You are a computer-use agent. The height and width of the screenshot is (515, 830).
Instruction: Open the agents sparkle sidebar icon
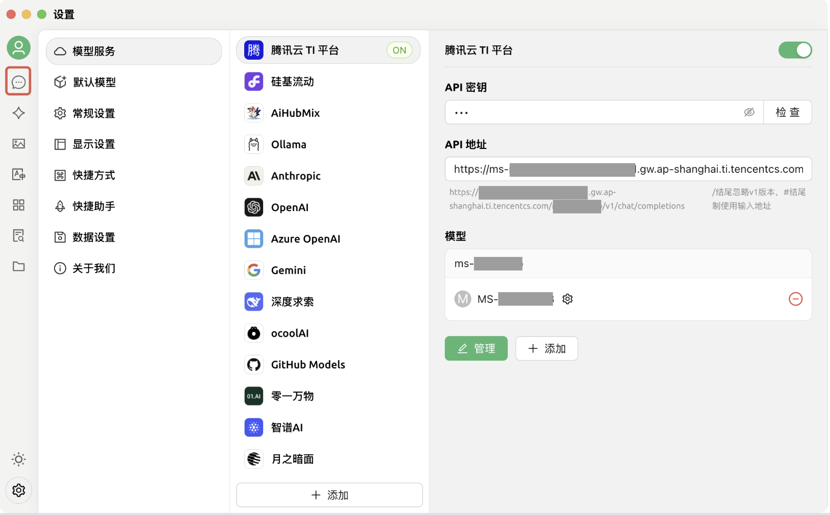pos(18,113)
